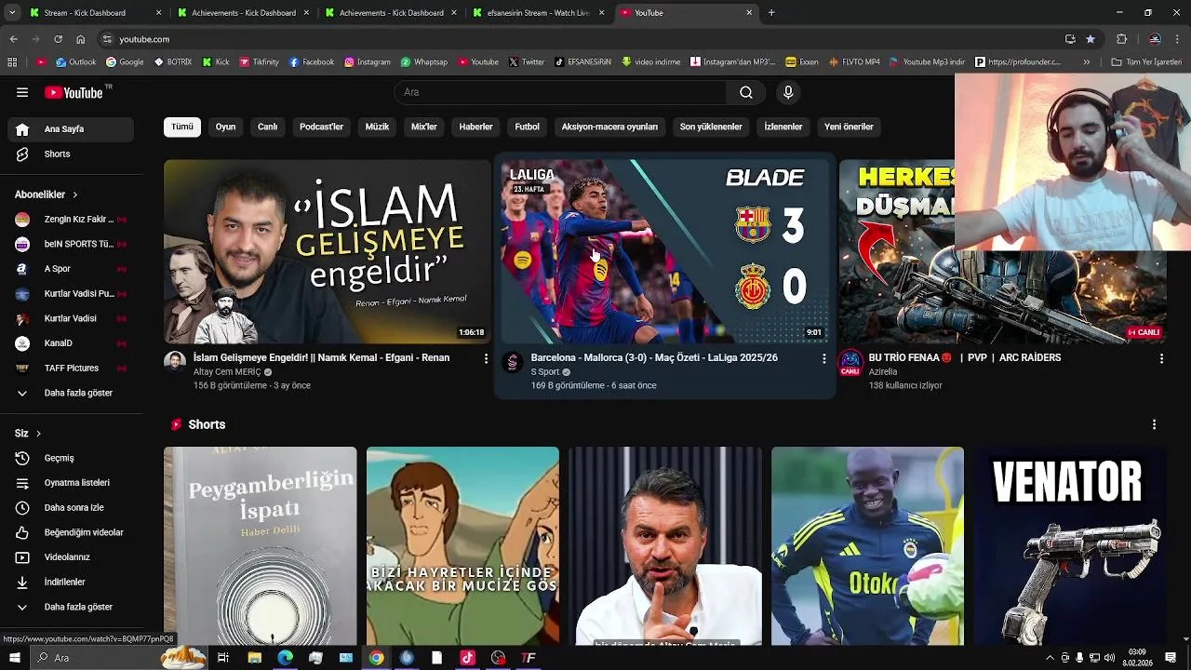The height and width of the screenshot is (670, 1191).
Task: Go to browser home page icon
Action: coord(81,39)
